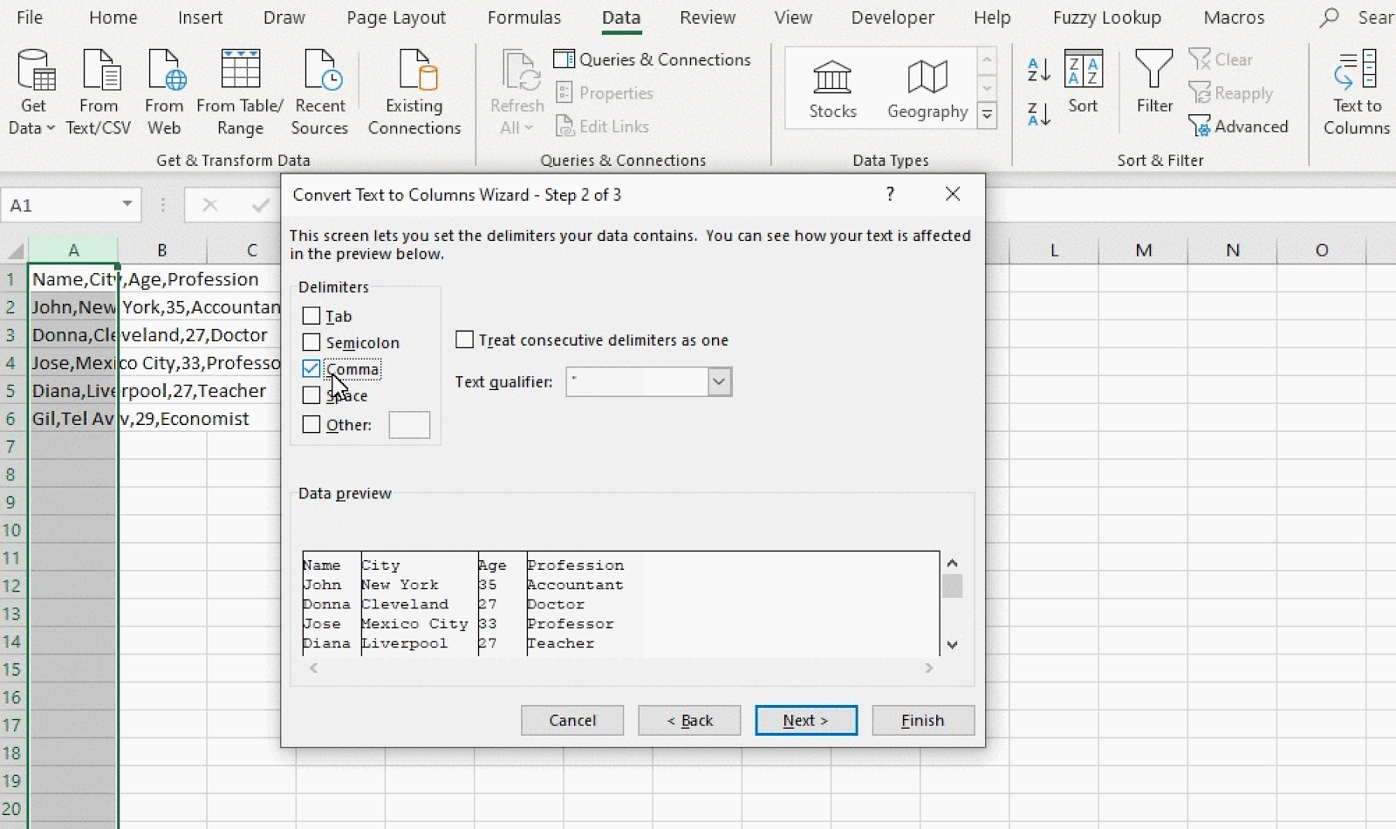The image size is (1396, 829).
Task: Open Queries & Connections pane
Action: 653,59
